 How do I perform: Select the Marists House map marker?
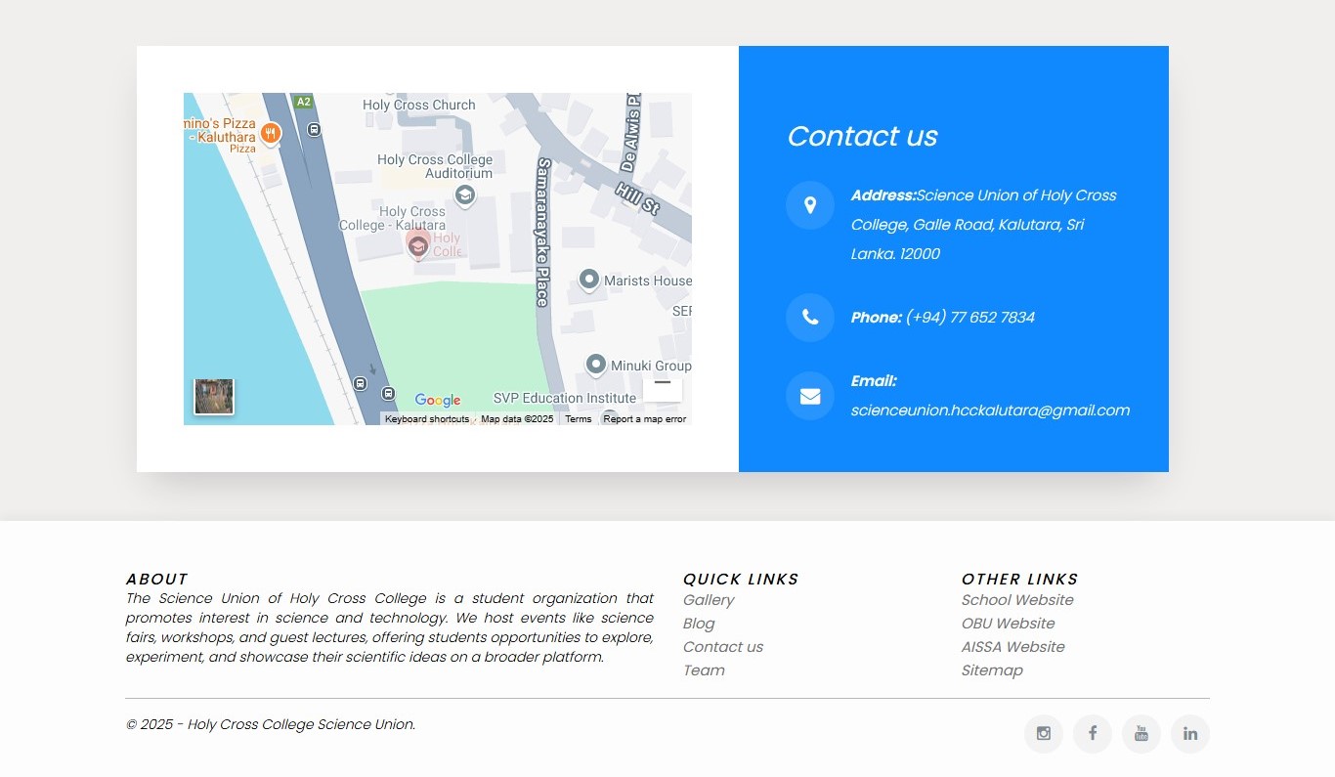589,281
